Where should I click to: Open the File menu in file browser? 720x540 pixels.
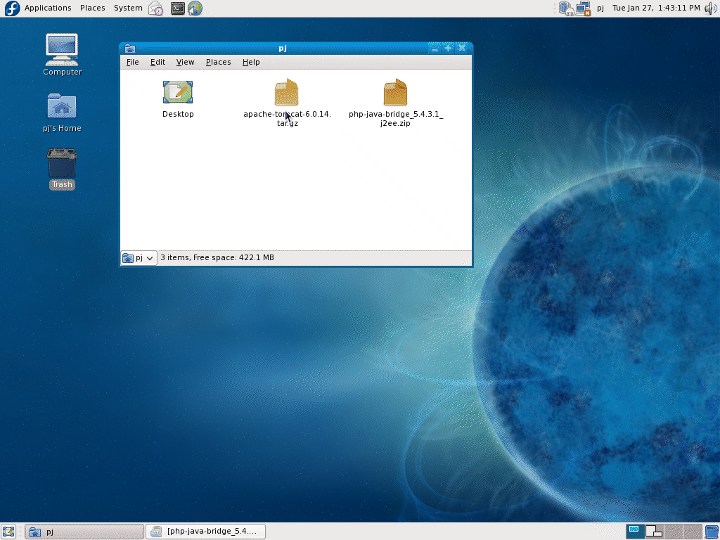pyautogui.click(x=132, y=62)
